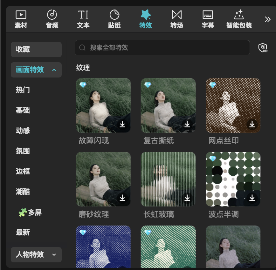276x270 pixels.
Task: Select the 潮酷 subcategory
Action: tap(23, 192)
